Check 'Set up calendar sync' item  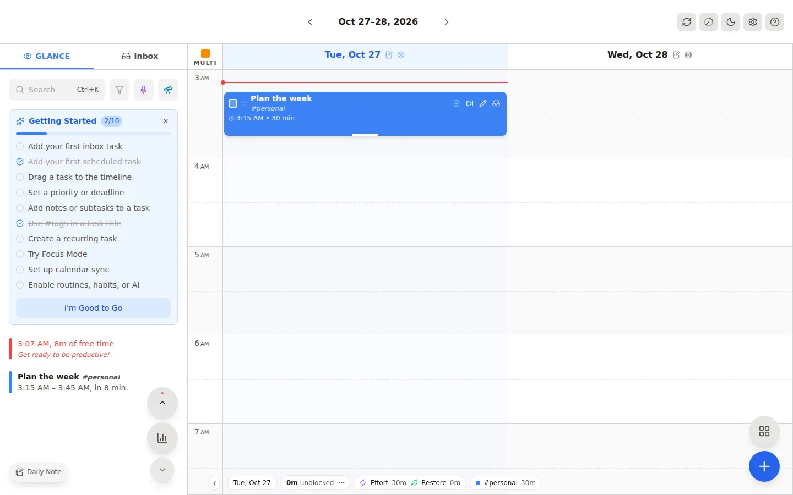click(x=20, y=269)
